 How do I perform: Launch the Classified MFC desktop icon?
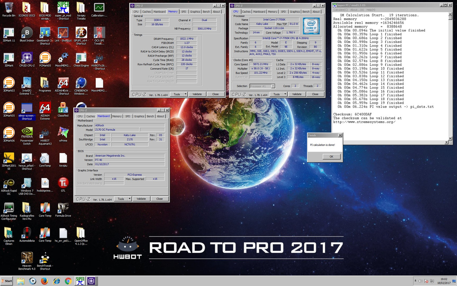point(63,110)
